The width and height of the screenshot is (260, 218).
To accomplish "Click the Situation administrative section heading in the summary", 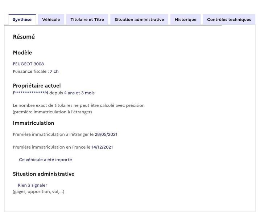I will click(x=44, y=174).
